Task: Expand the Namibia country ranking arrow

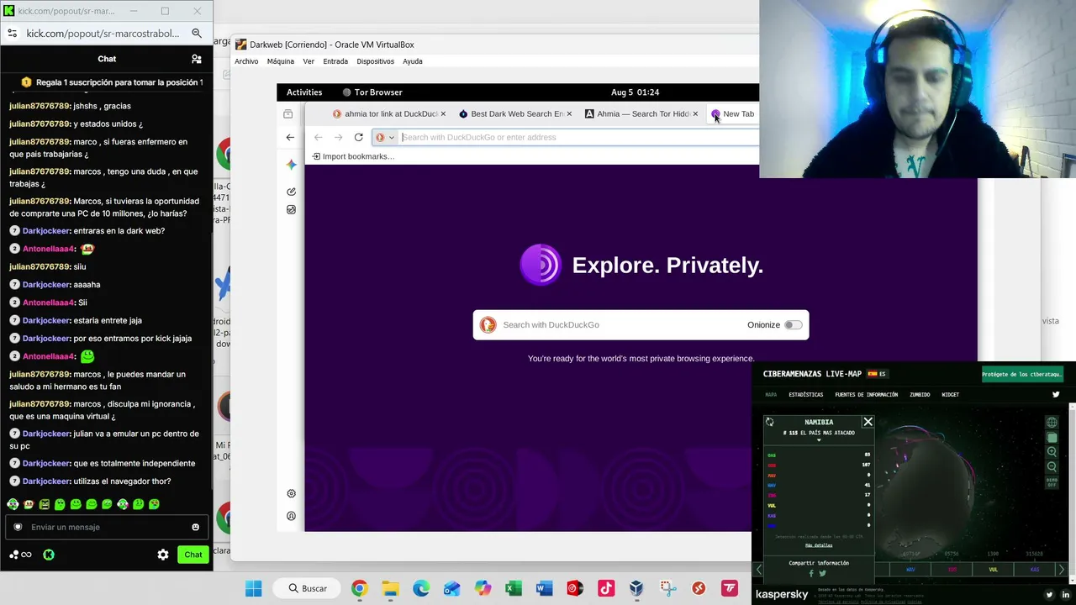Action: (819, 440)
